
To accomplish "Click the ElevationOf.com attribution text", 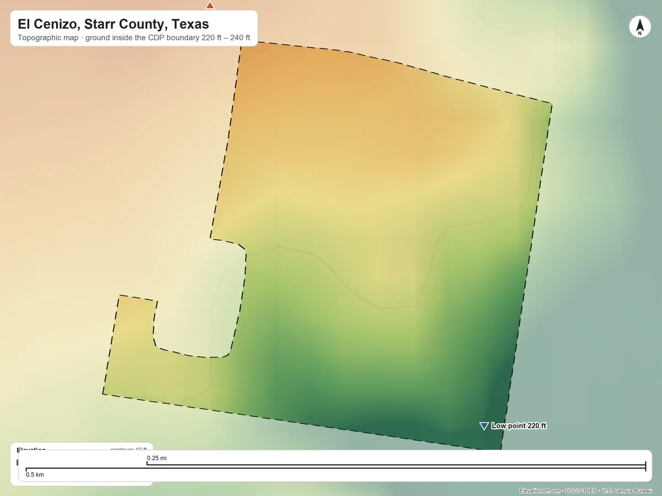I will coord(585,490).
